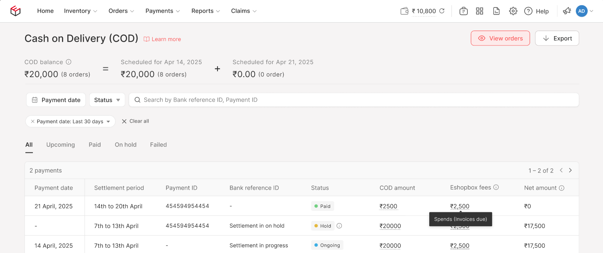603x253 pixels.
Task: Expand the AD profile menu
Action: click(x=585, y=11)
